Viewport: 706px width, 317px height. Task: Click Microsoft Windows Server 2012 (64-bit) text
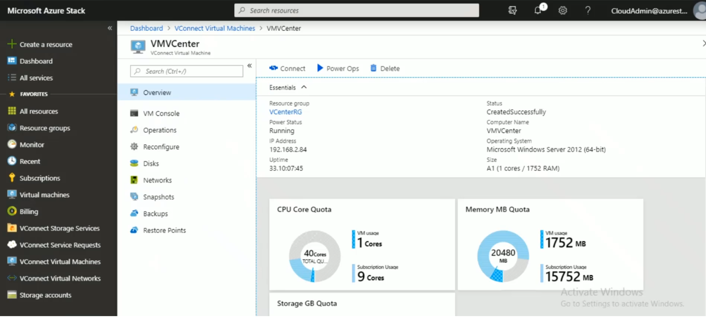coord(546,150)
